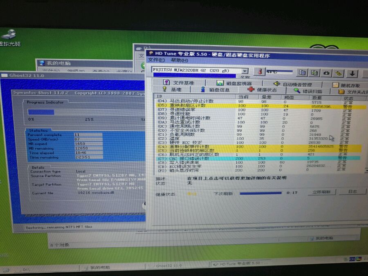This screenshot has width=368, height=276.
Task: Click the HD Tune 专业版 5.50 taskbar button
Action: coord(241,263)
